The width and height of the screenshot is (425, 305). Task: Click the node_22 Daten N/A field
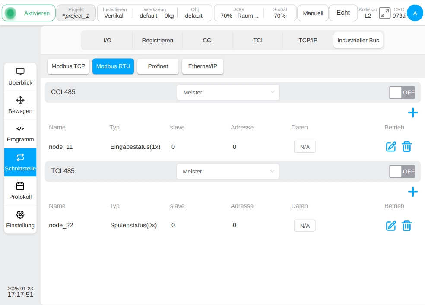(304, 226)
